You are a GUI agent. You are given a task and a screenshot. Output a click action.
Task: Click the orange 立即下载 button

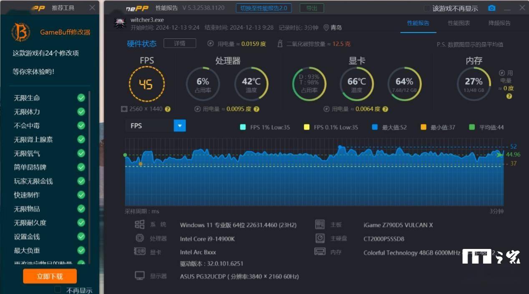(x=50, y=276)
